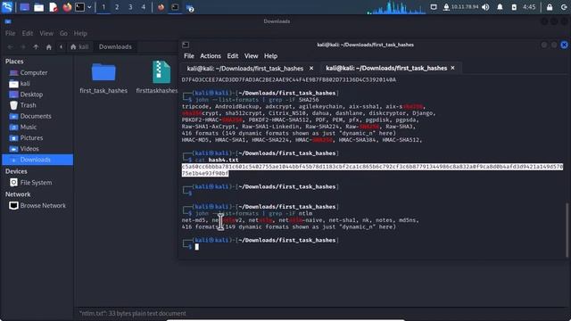Open the volume control in tray
This screenshot has width=571, height=321.
485,7
